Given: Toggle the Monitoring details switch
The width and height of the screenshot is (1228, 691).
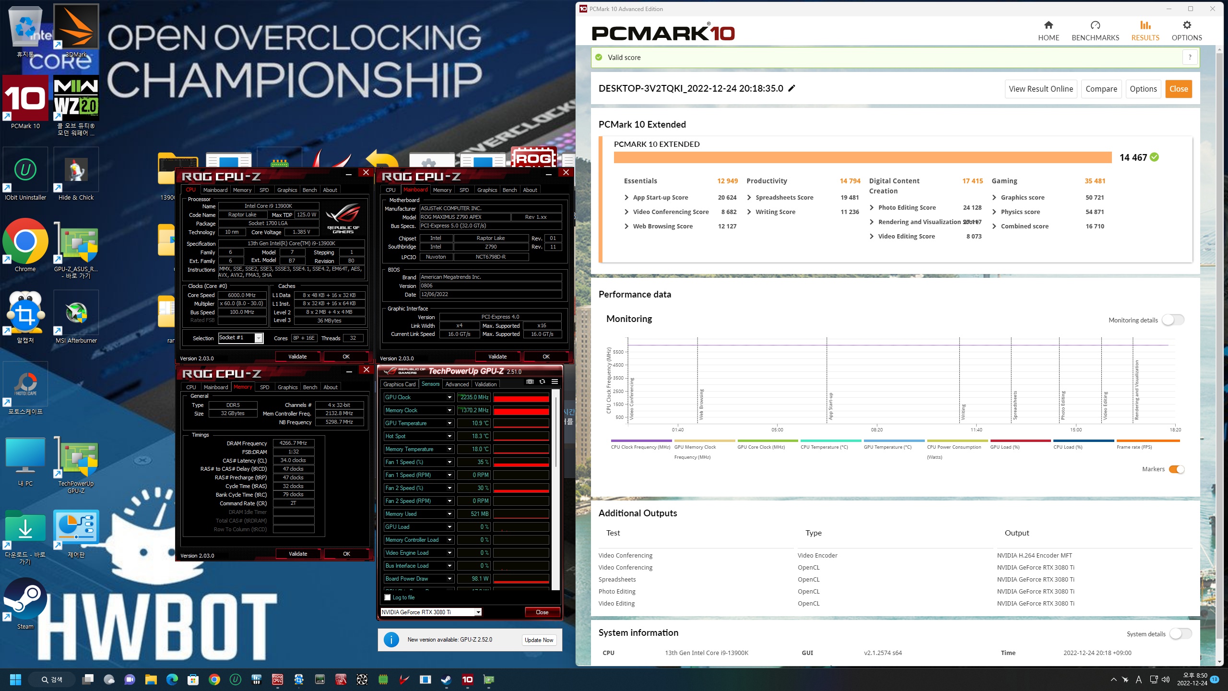Looking at the screenshot, I should tap(1173, 320).
